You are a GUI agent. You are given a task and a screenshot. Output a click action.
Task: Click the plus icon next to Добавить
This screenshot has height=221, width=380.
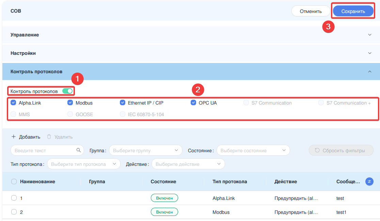pos(14,137)
